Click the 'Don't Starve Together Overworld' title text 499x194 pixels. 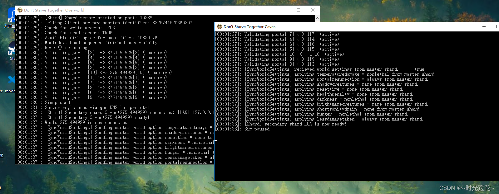pyautogui.click(x=54, y=10)
